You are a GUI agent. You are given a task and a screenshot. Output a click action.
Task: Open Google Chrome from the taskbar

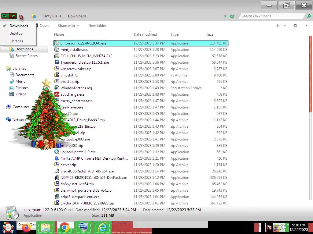pos(64,227)
